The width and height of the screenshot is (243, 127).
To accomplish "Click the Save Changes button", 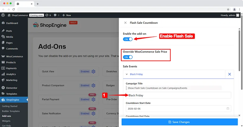I will pyautogui.click(x=179, y=122).
